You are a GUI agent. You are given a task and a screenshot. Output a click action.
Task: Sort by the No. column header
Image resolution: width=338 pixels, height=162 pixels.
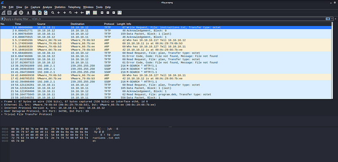pos(7,24)
